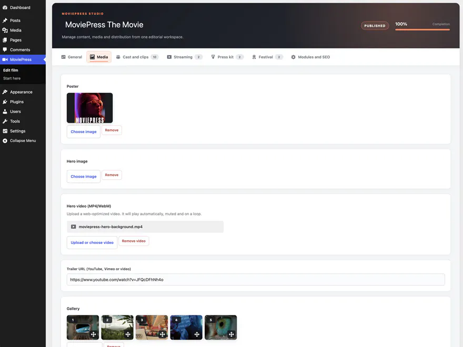The height and width of the screenshot is (347, 463).
Task: Click the Festival award icon
Action: click(254, 57)
